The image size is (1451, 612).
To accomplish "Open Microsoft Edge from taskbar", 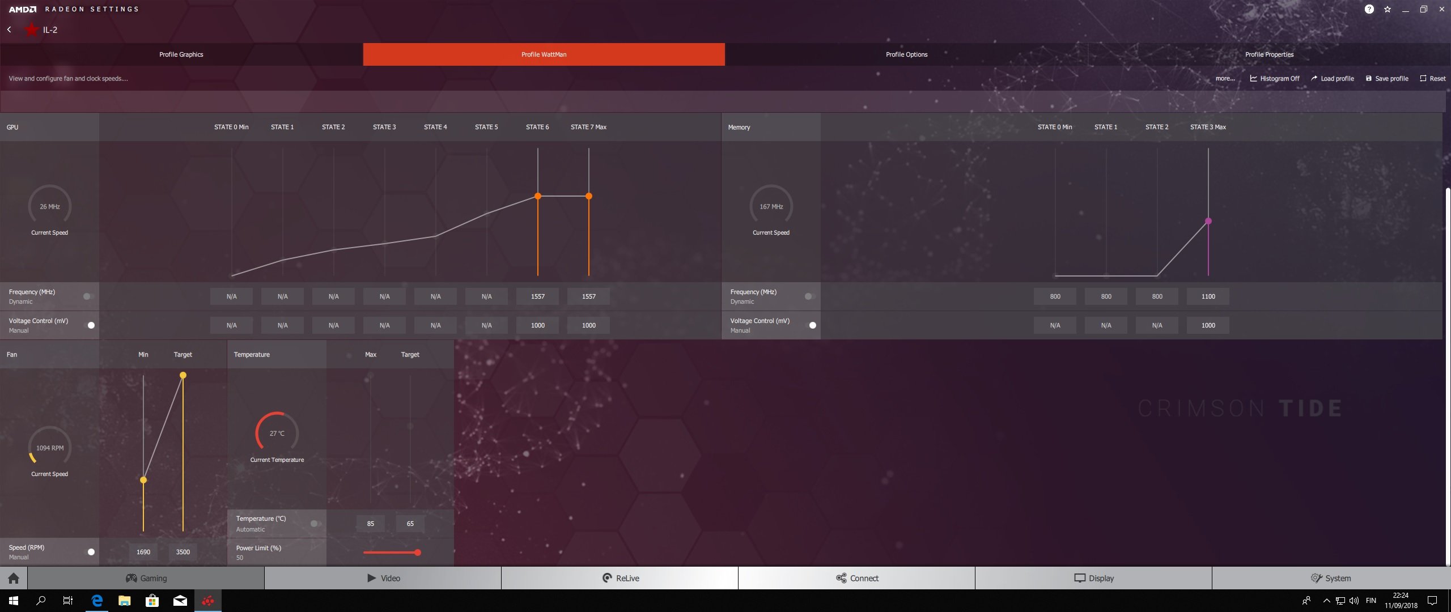I will 97,601.
